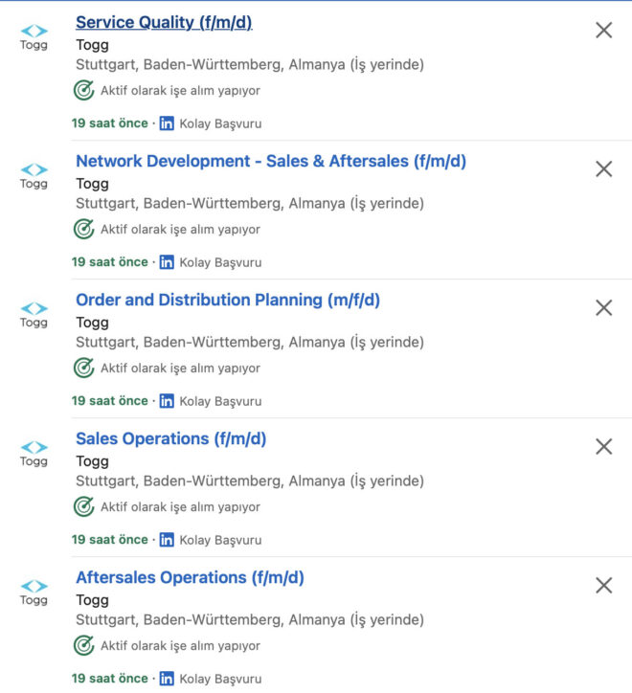This screenshot has height=693, width=632.
Task: Dismiss the Sales Operations job listing
Action: 603,447
